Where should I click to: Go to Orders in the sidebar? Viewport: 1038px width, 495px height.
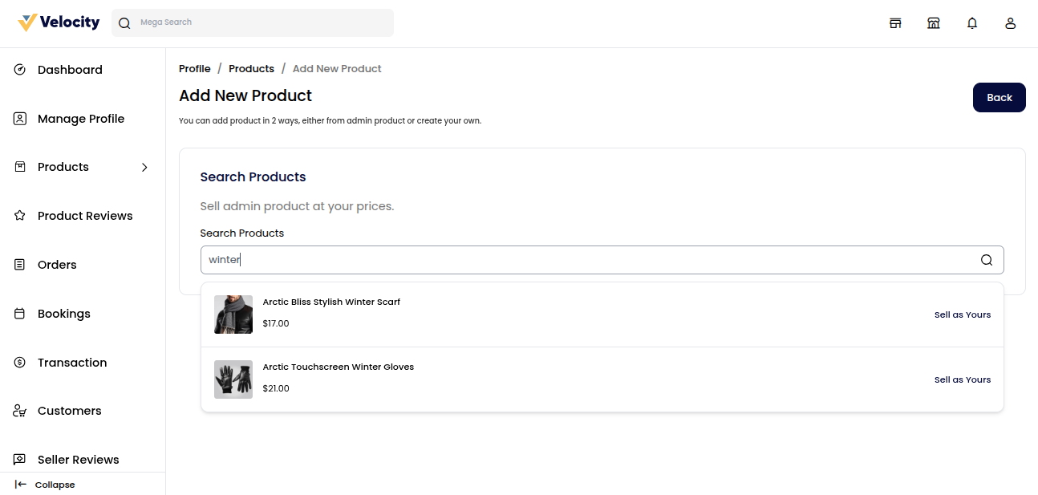pyautogui.click(x=57, y=265)
